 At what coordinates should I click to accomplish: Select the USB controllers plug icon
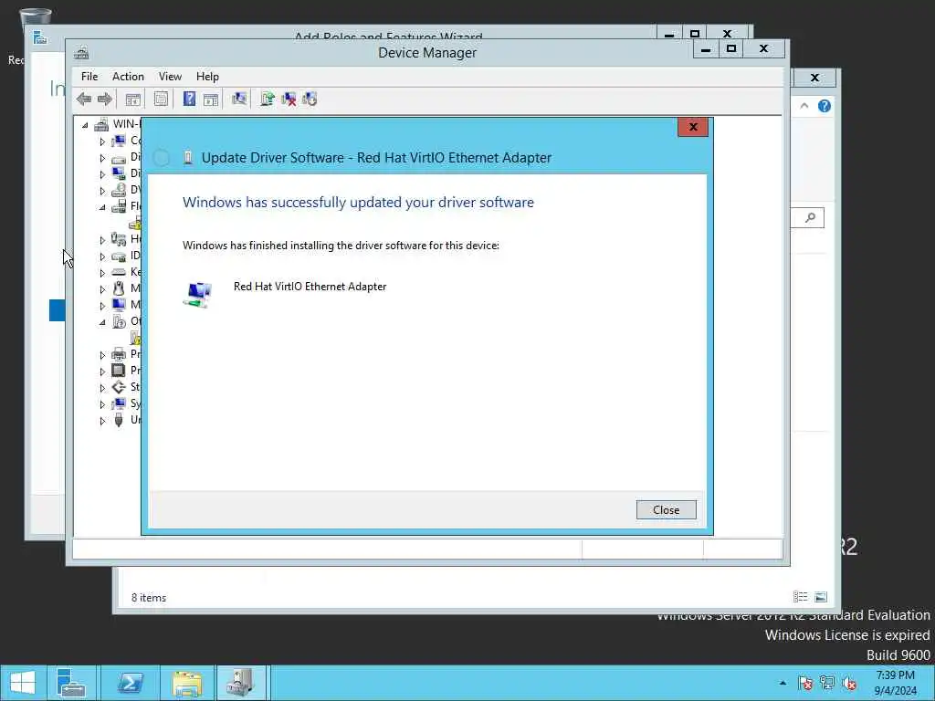119,420
